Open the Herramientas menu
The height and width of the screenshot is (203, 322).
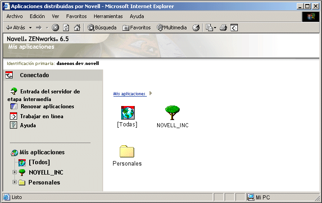pyautogui.click(x=108, y=16)
